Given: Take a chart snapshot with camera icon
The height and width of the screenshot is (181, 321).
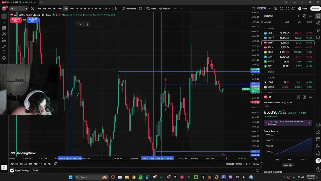Looking at the screenshot, I should tap(293, 9).
